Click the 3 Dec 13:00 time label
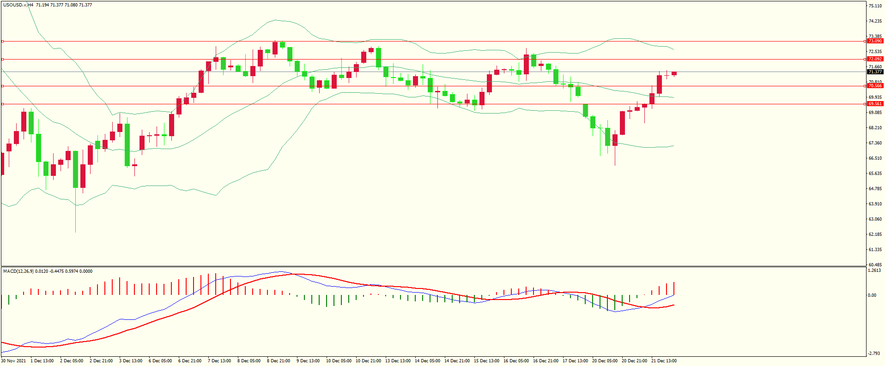 (x=131, y=361)
